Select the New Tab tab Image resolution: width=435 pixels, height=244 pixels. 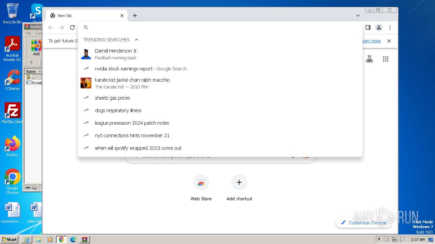coord(87,16)
